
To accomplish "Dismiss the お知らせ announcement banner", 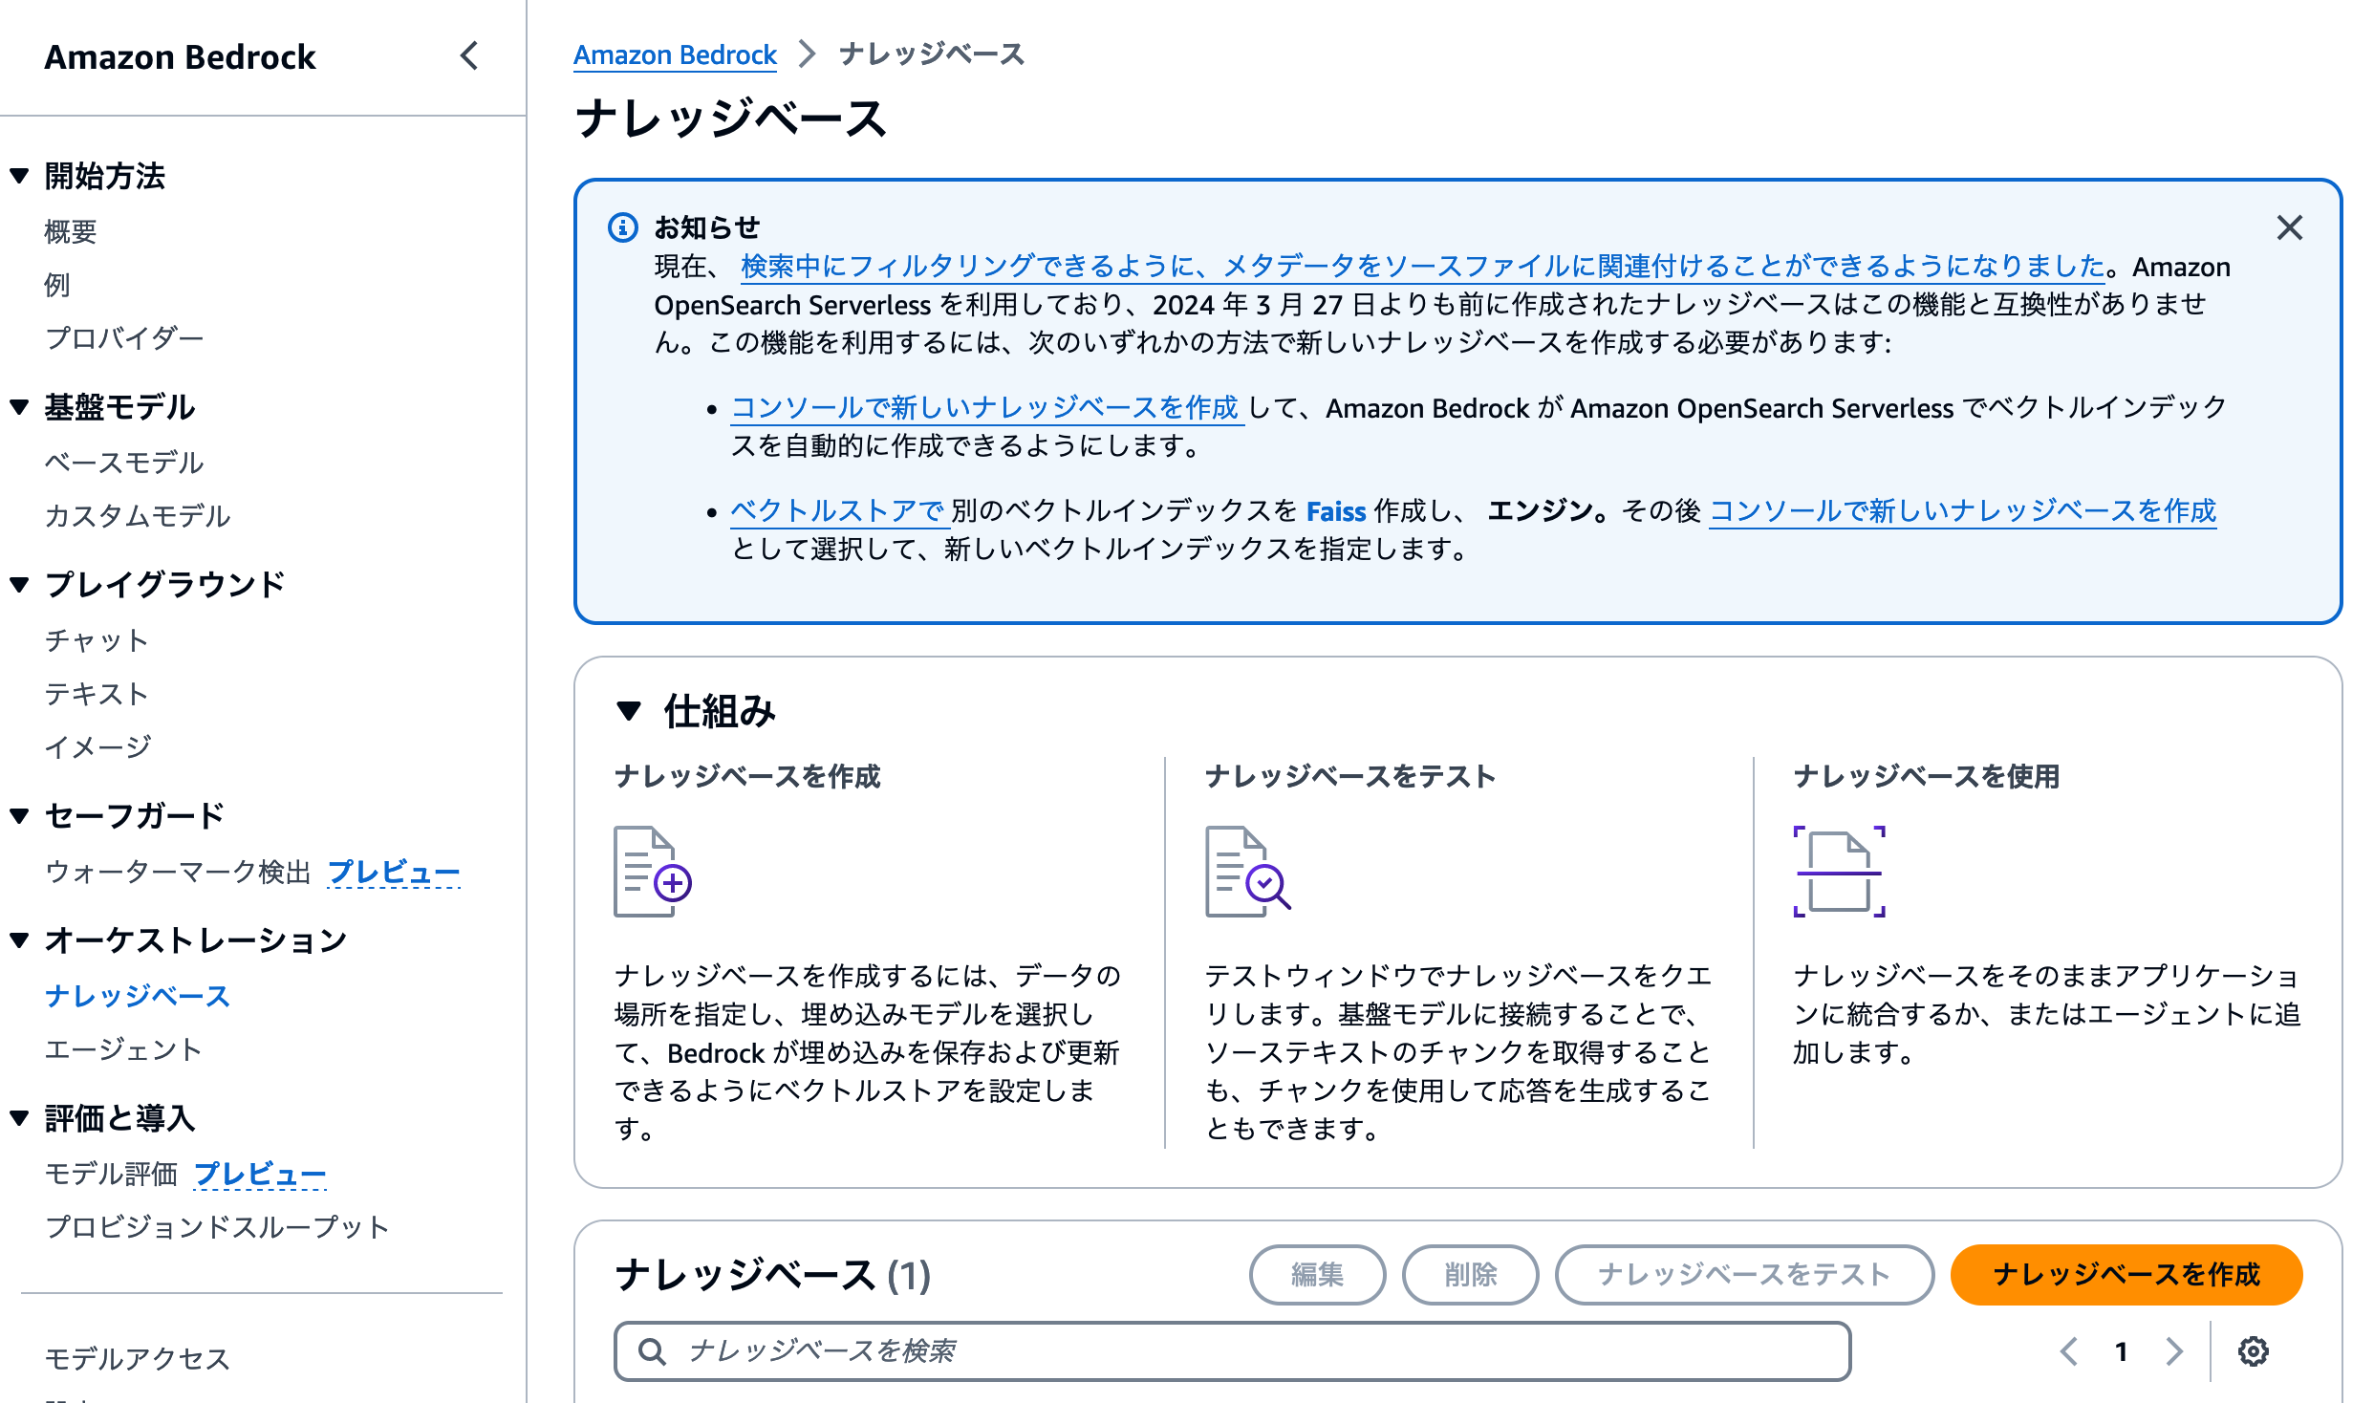I will click(x=2291, y=228).
